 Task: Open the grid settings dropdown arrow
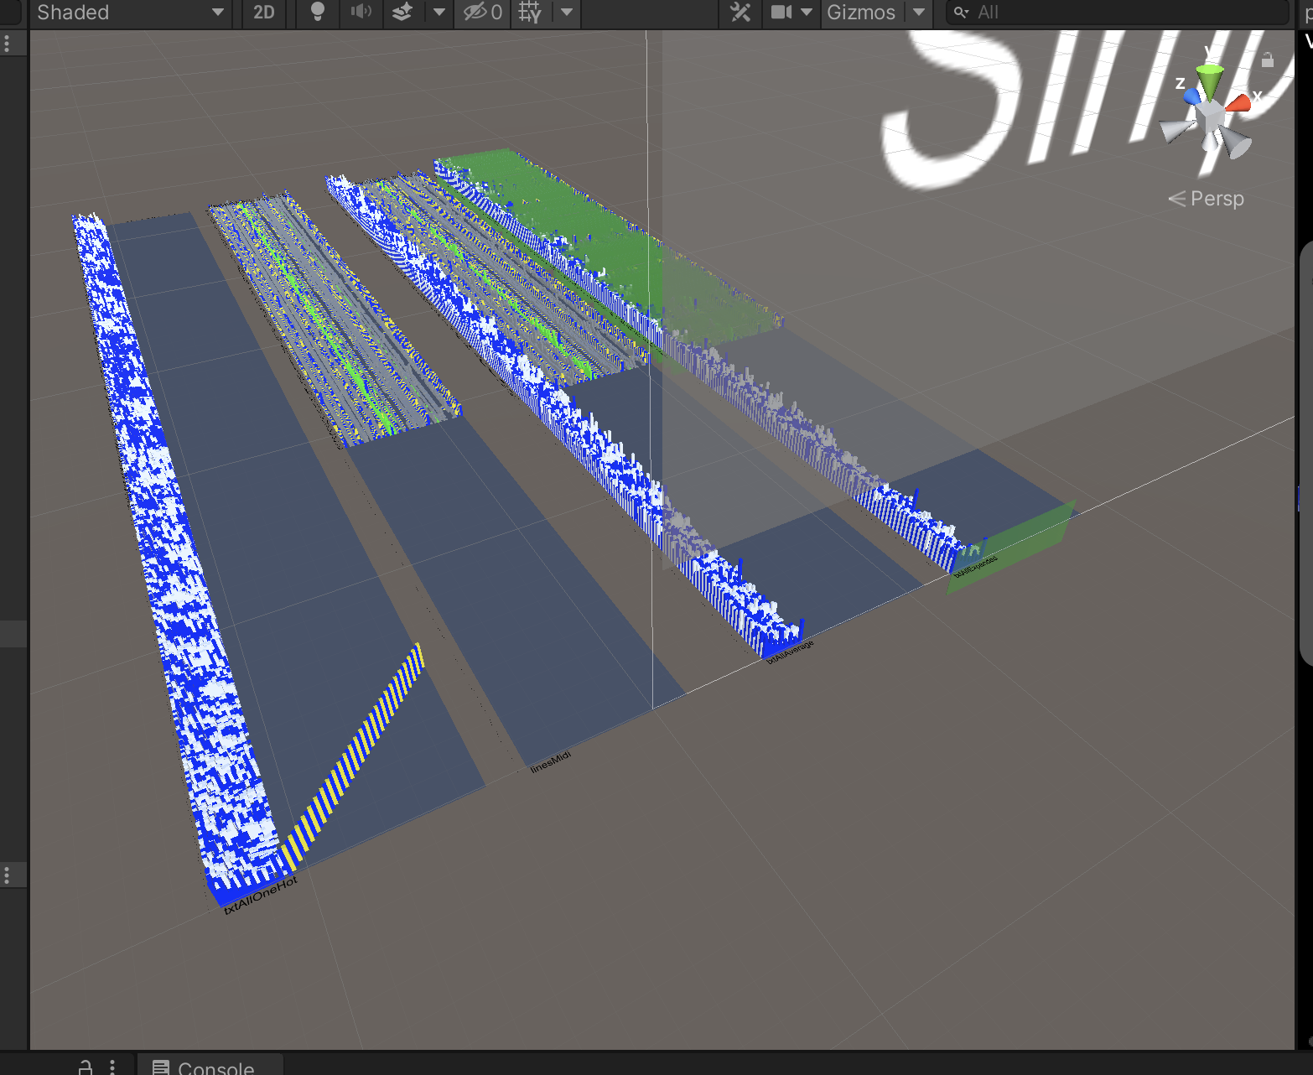(x=567, y=13)
